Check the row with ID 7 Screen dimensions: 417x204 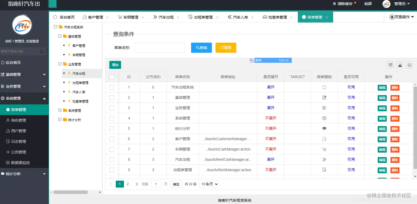pyautogui.click(x=112, y=149)
